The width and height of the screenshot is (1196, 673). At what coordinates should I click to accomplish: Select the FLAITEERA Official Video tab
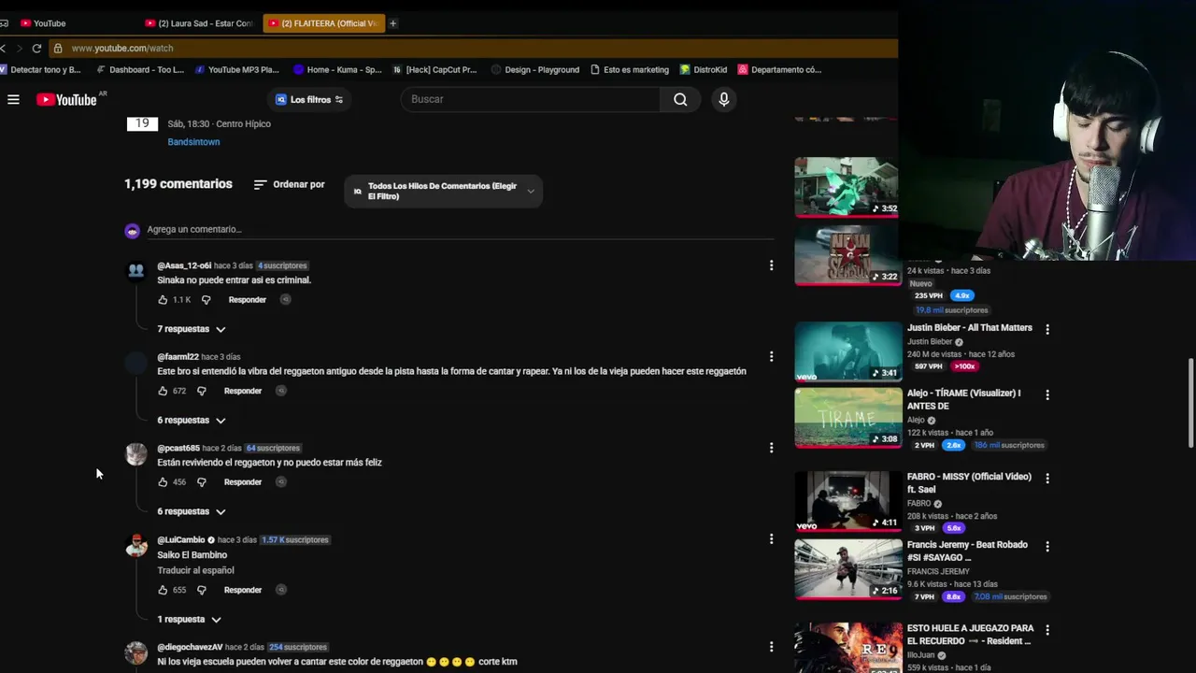322,23
